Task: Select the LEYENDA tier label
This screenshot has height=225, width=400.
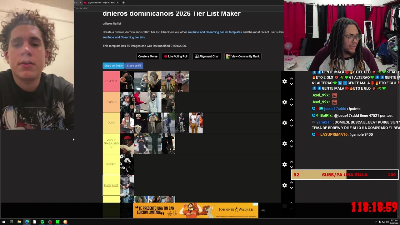Action: (111, 81)
